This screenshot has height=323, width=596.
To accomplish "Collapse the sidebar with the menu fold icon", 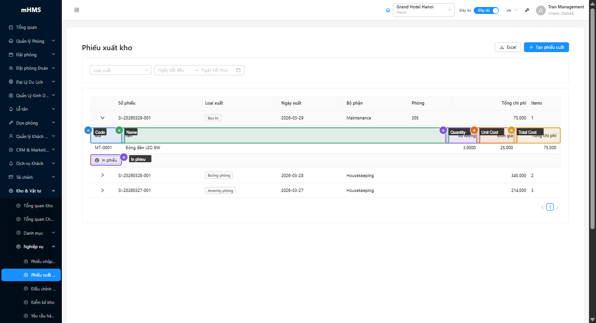I will pyautogui.click(x=77, y=10).
